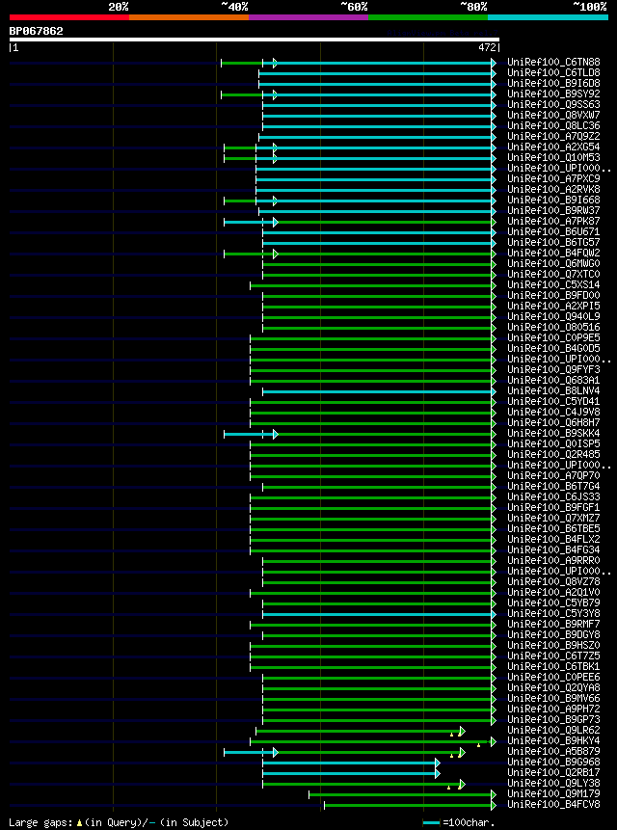
Task: Click the UniRef100_C6TBK1 subject label
Action: tap(553, 666)
